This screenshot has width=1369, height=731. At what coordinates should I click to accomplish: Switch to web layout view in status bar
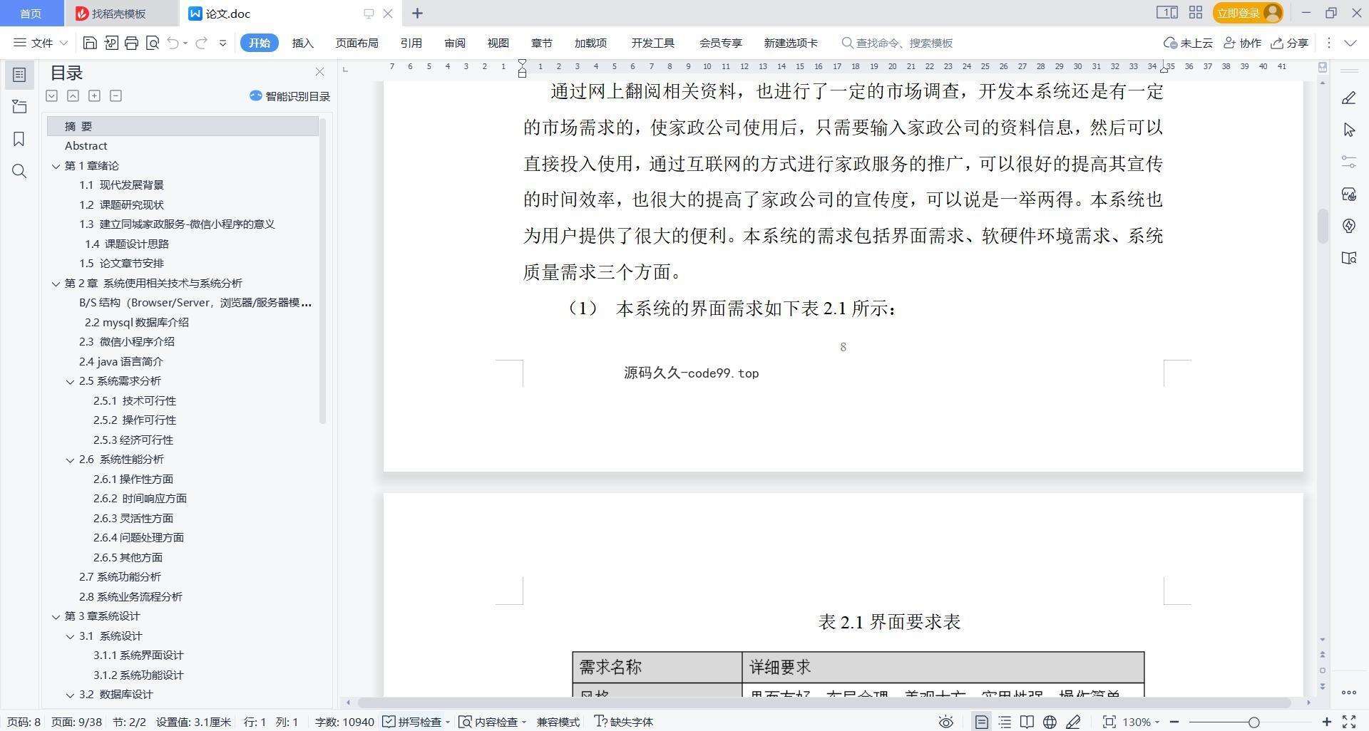click(x=1050, y=722)
